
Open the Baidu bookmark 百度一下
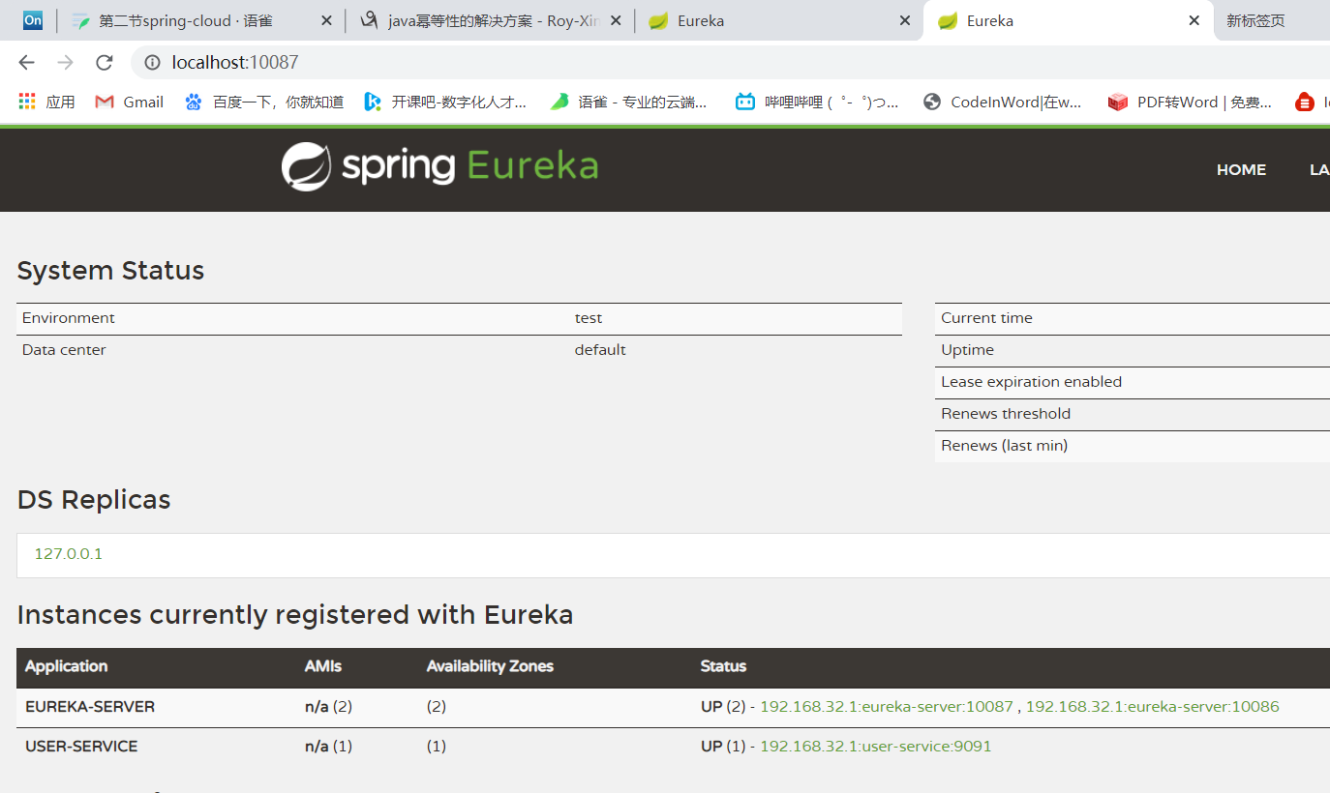[263, 102]
